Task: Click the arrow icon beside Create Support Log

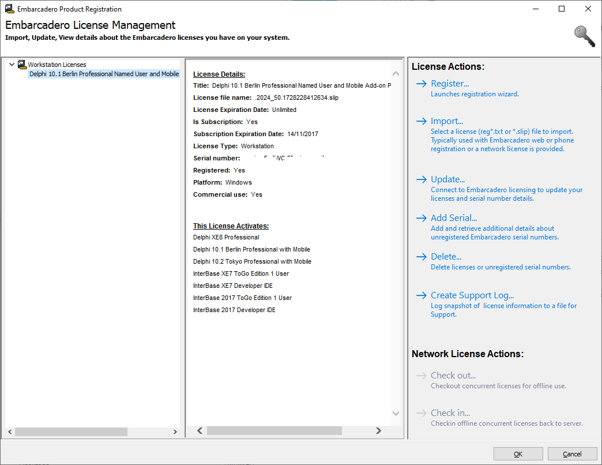Action: click(x=422, y=295)
